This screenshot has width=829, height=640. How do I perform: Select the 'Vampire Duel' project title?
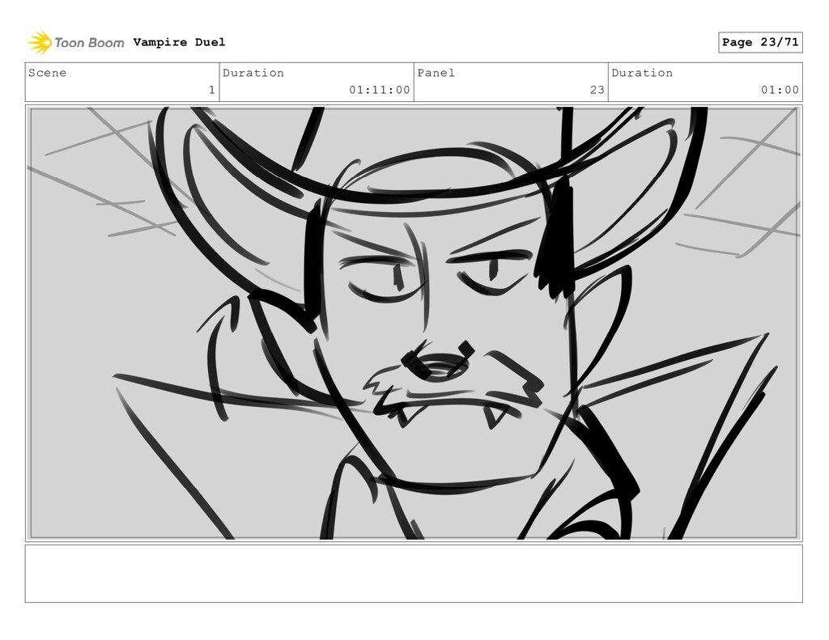coord(179,42)
